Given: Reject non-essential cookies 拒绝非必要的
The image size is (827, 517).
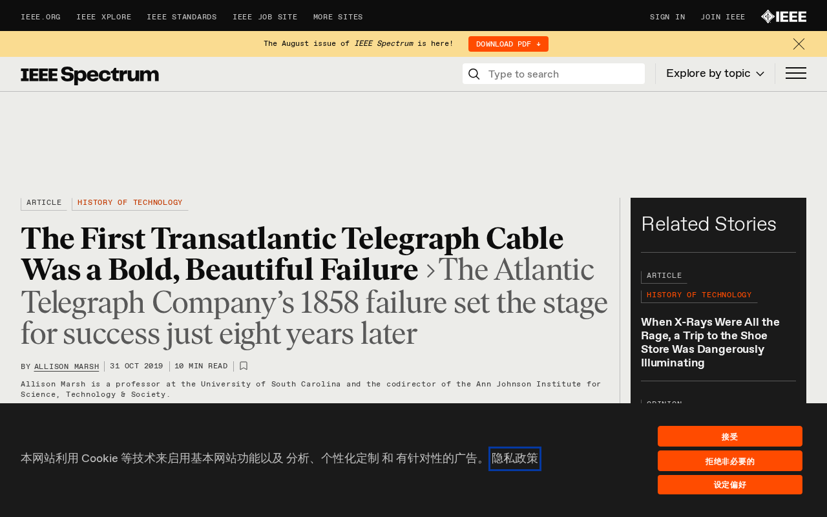Looking at the screenshot, I should 730,461.
